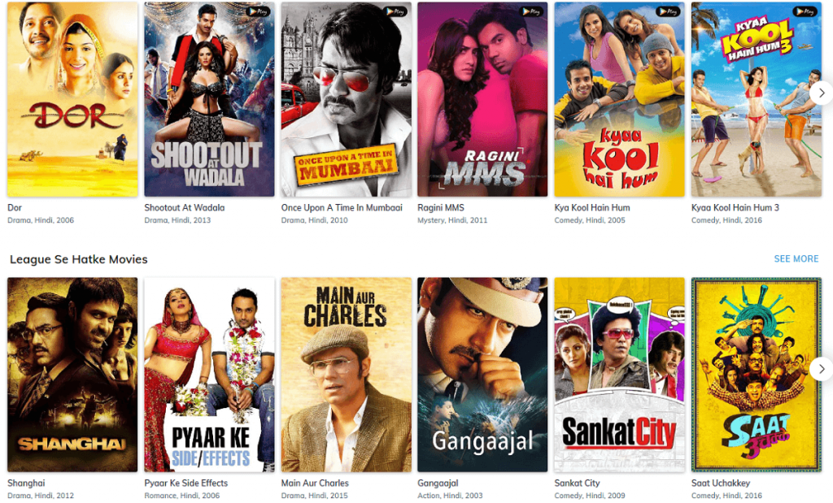Click Play badge on Kya Kool Hain Hum poster
Screen dimensions: 833x503
669,11
